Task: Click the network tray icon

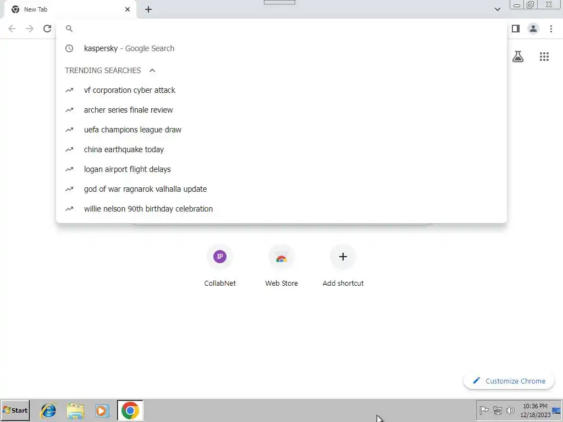Action: tap(497, 410)
